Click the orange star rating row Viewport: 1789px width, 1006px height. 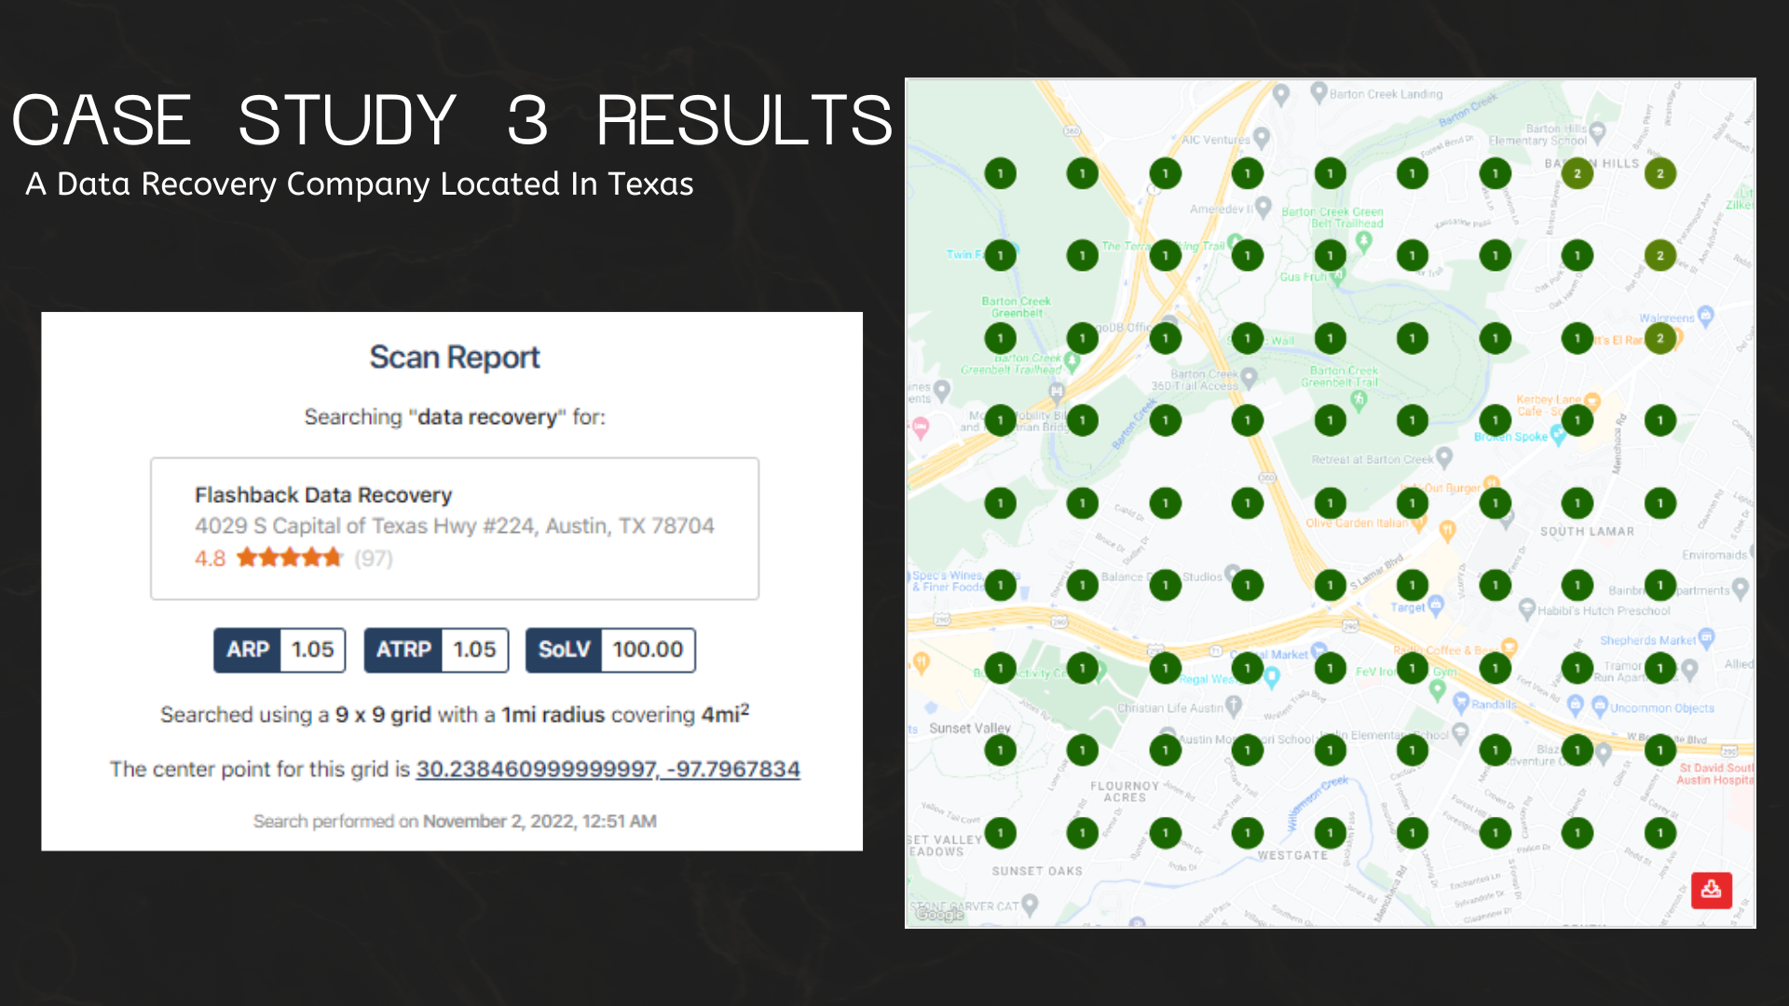pos(290,558)
